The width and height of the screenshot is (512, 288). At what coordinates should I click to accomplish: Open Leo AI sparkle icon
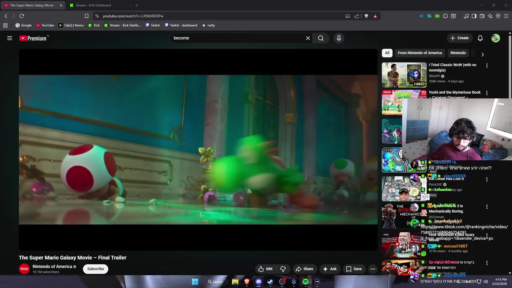tap(490, 16)
